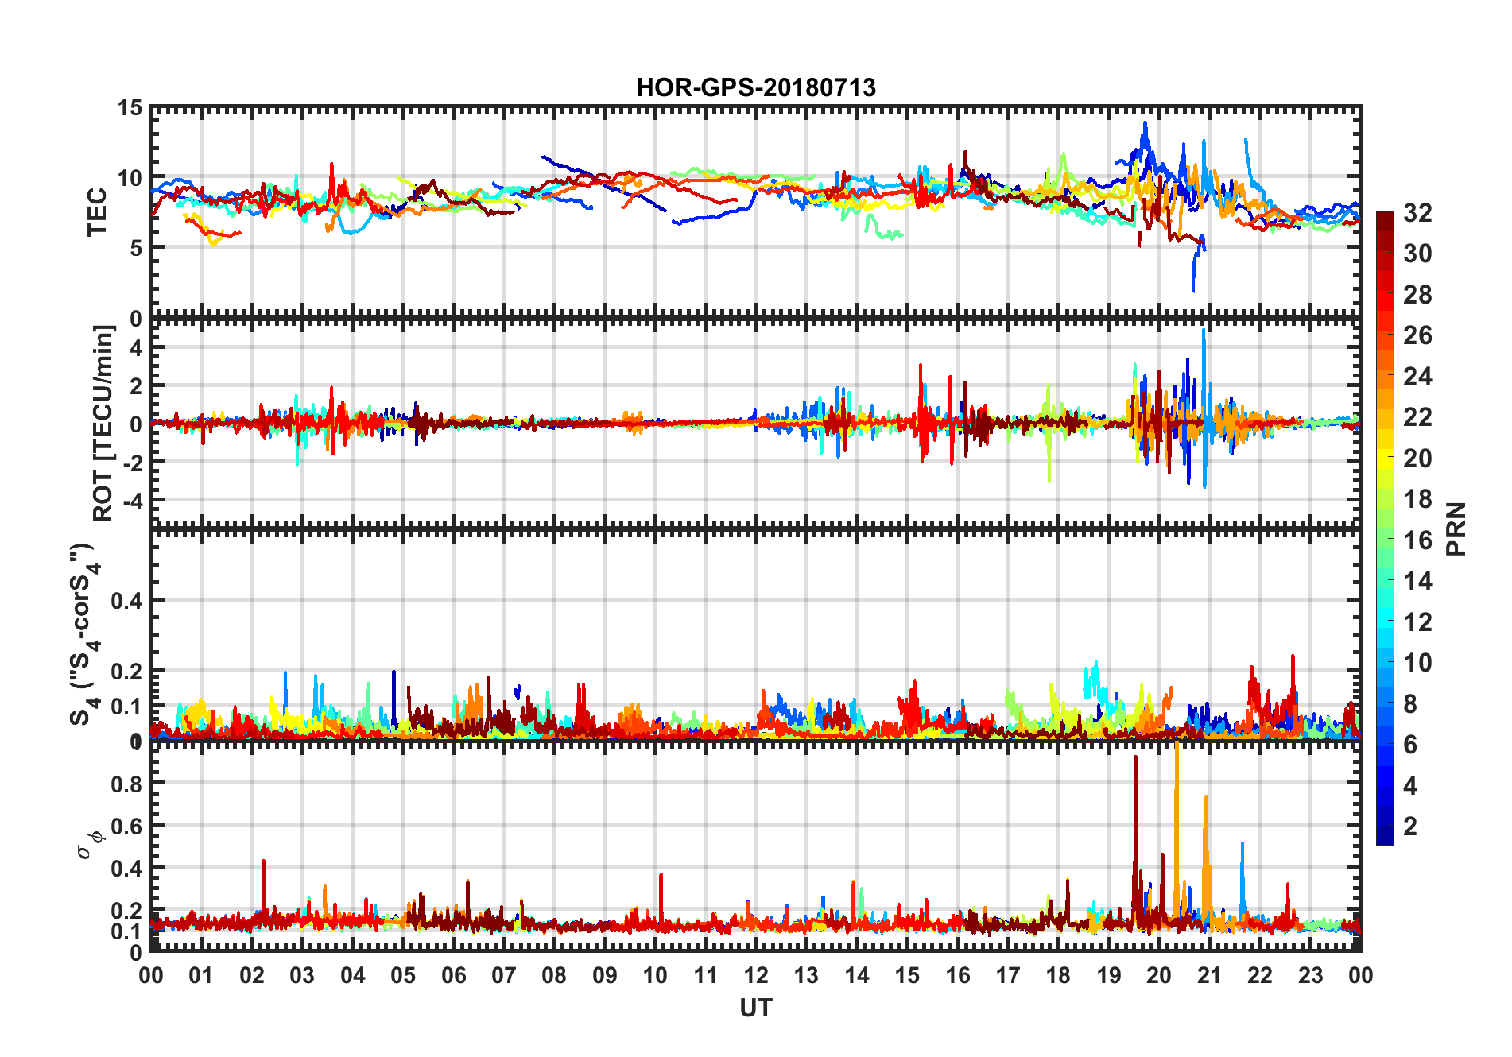This screenshot has height=1057, width=1512.
Task: Select the 03 hour tick on the UT axis
Action: click(x=302, y=975)
